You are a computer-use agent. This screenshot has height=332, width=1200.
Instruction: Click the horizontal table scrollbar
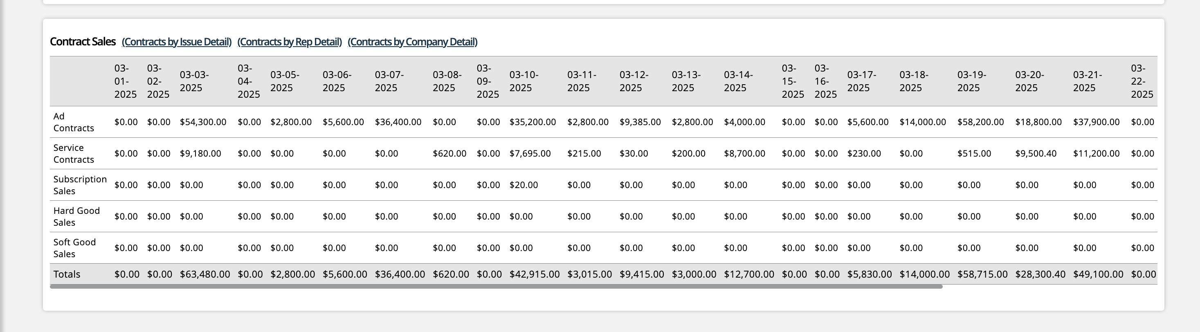click(496, 287)
